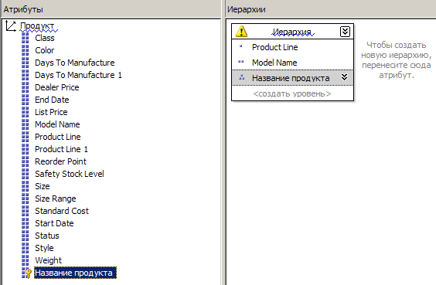Select the List Price attribute
The width and height of the screenshot is (436, 285).
pos(51,112)
